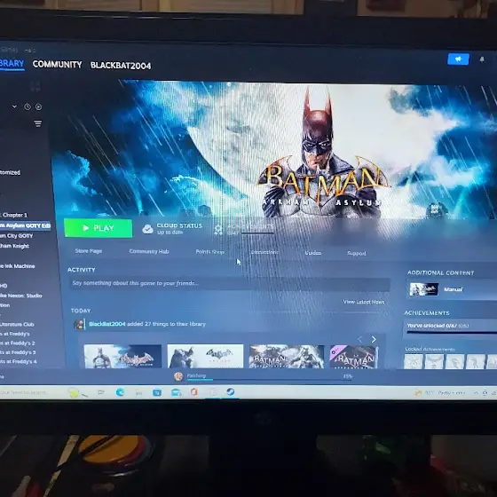Expand the sidebar collection dropdown chevron

tap(14, 106)
